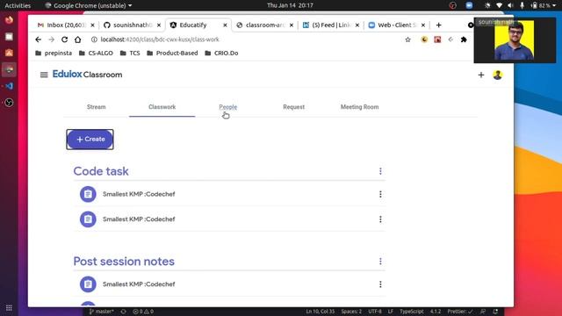Screen dimensions: 562x316
Task: Go to the Meeting Room tab
Action: click(359, 107)
